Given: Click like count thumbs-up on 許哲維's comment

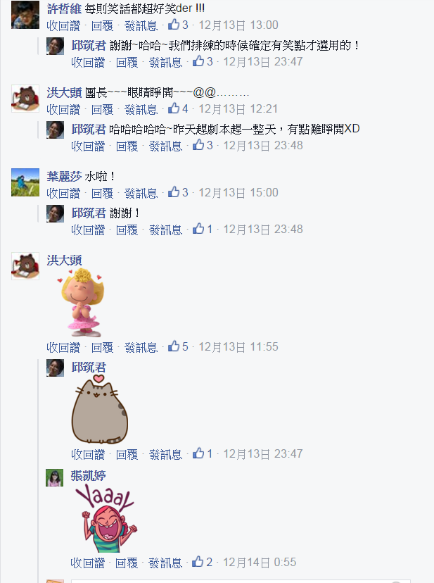Looking at the screenshot, I should click(178, 25).
